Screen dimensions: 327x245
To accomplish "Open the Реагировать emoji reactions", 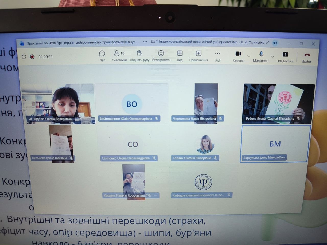I will pos(161,55).
